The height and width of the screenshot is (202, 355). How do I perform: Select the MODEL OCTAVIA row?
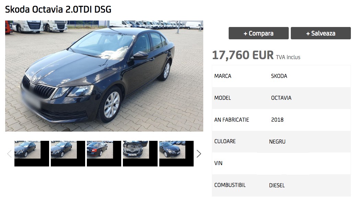(281, 98)
